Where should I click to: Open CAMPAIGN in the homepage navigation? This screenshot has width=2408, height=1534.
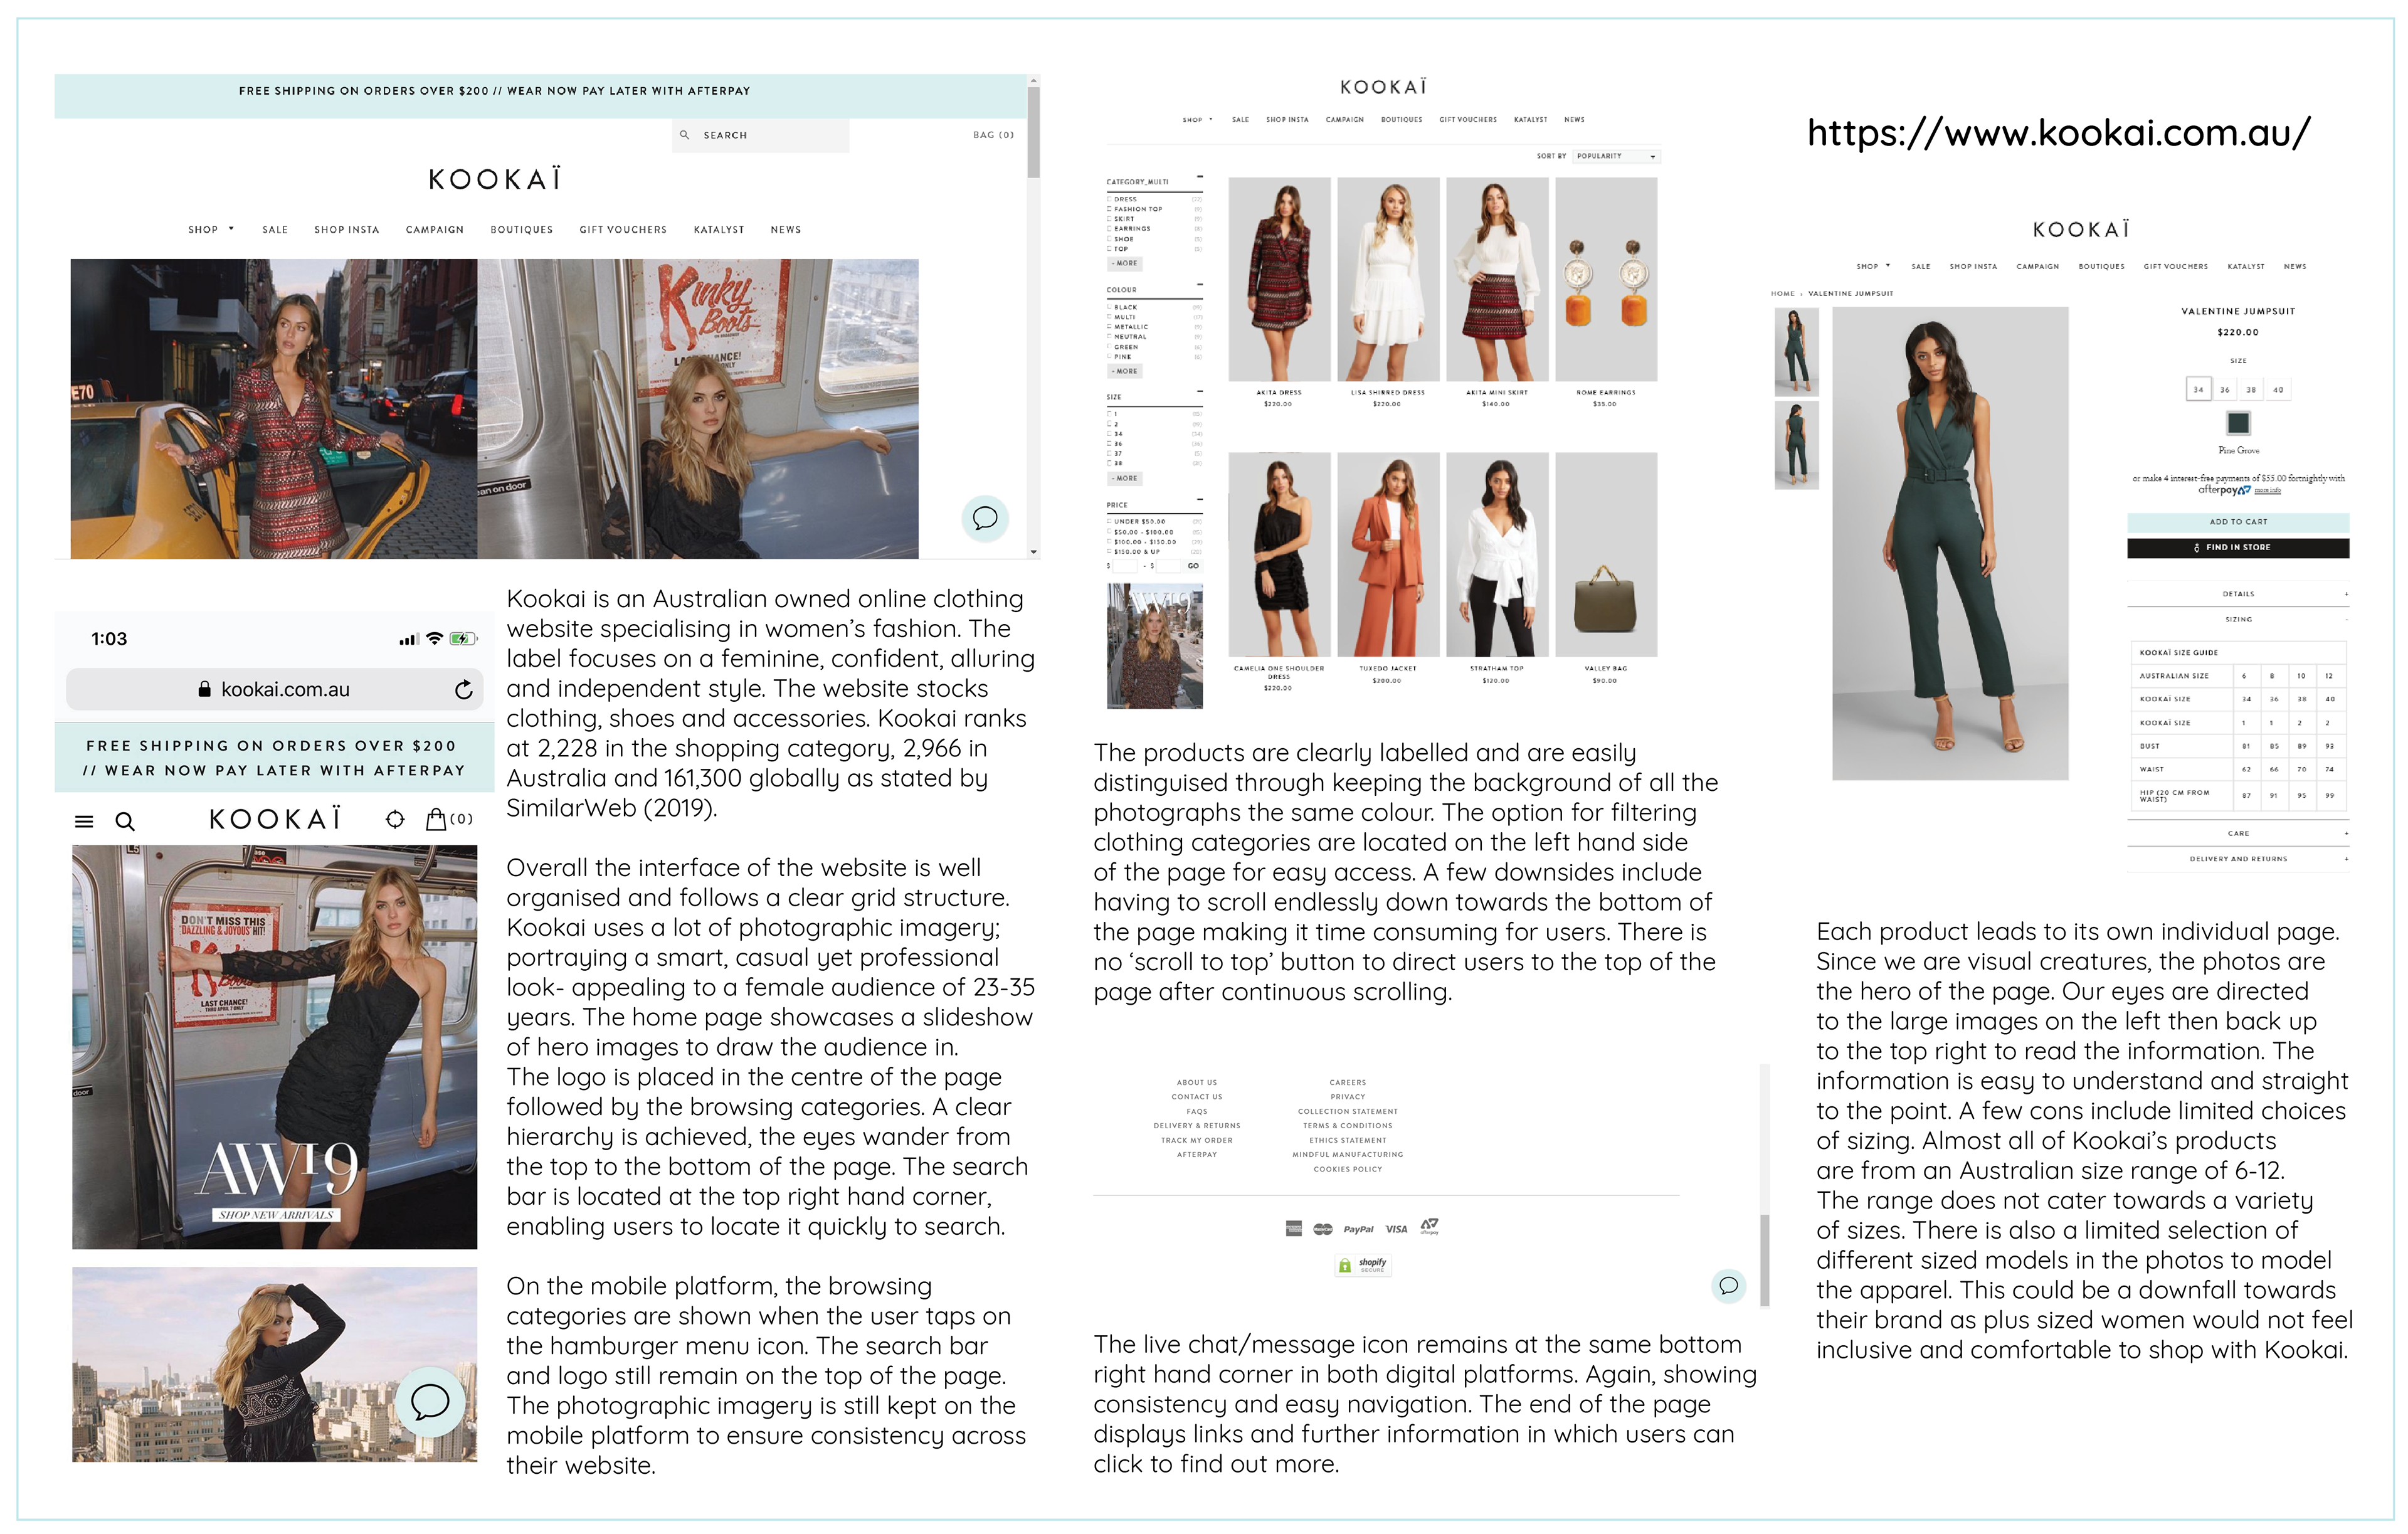pyautogui.click(x=435, y=230)
